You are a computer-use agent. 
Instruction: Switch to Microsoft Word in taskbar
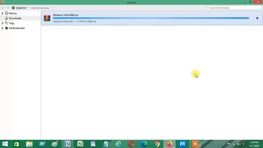[x=67, y=144]
